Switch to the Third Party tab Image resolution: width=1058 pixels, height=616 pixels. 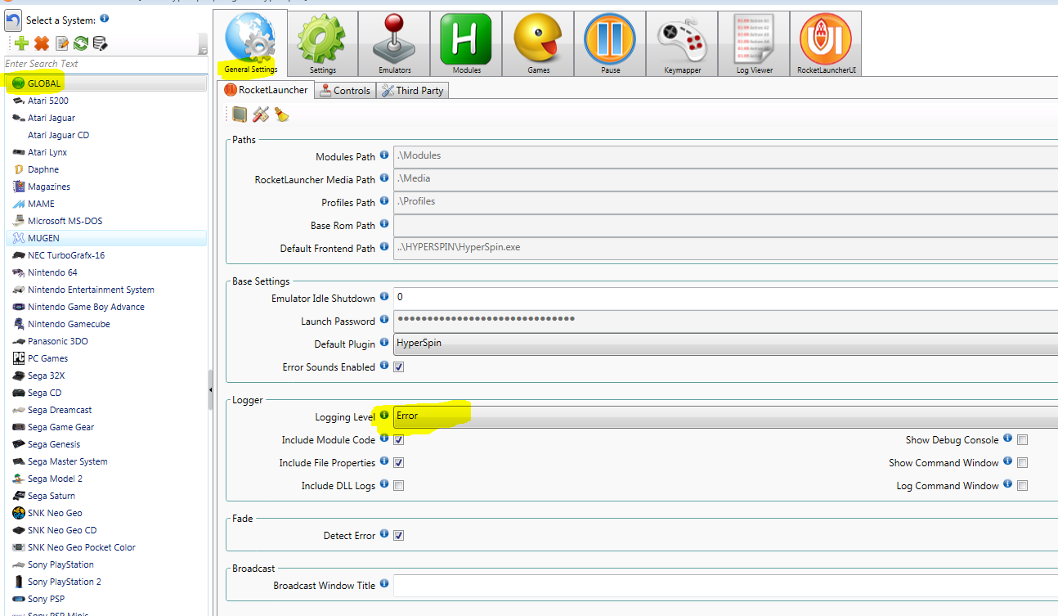point(413,91)
